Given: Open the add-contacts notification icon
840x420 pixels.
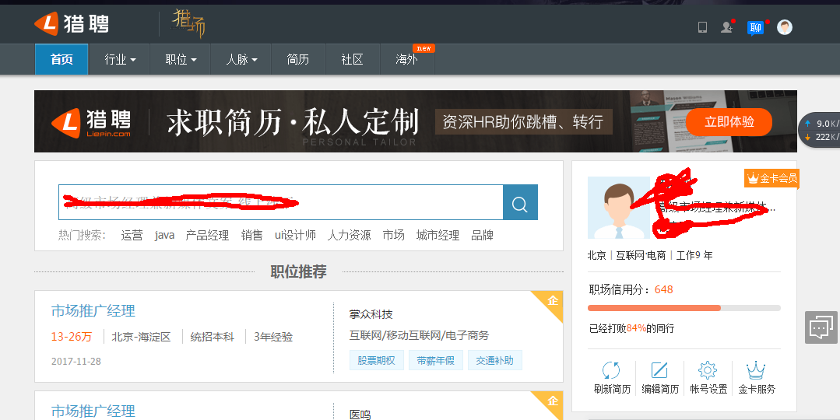Looking at the screenshot, I should coord(727,27).
